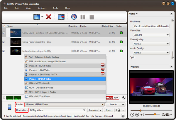The image size is (176, 120).
Task: Open the Video Size 480x320 dropdown
Action: (151, 35)
